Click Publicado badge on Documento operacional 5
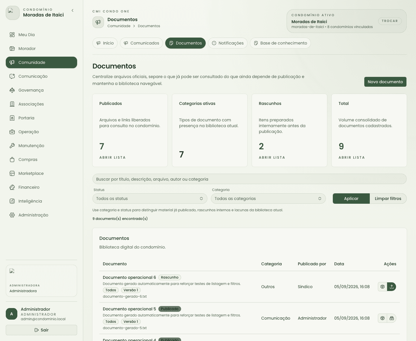Screen dimensions: 416x341 coord(170,309)
